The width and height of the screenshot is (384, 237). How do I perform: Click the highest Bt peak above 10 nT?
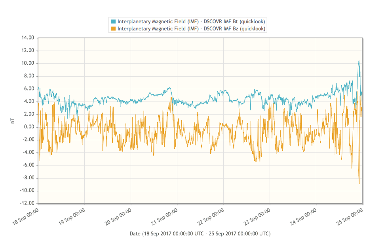[359, 61]
